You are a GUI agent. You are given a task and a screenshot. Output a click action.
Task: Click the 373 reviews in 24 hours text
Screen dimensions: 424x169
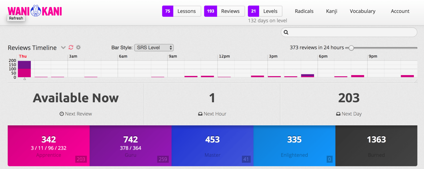[317, 48]
